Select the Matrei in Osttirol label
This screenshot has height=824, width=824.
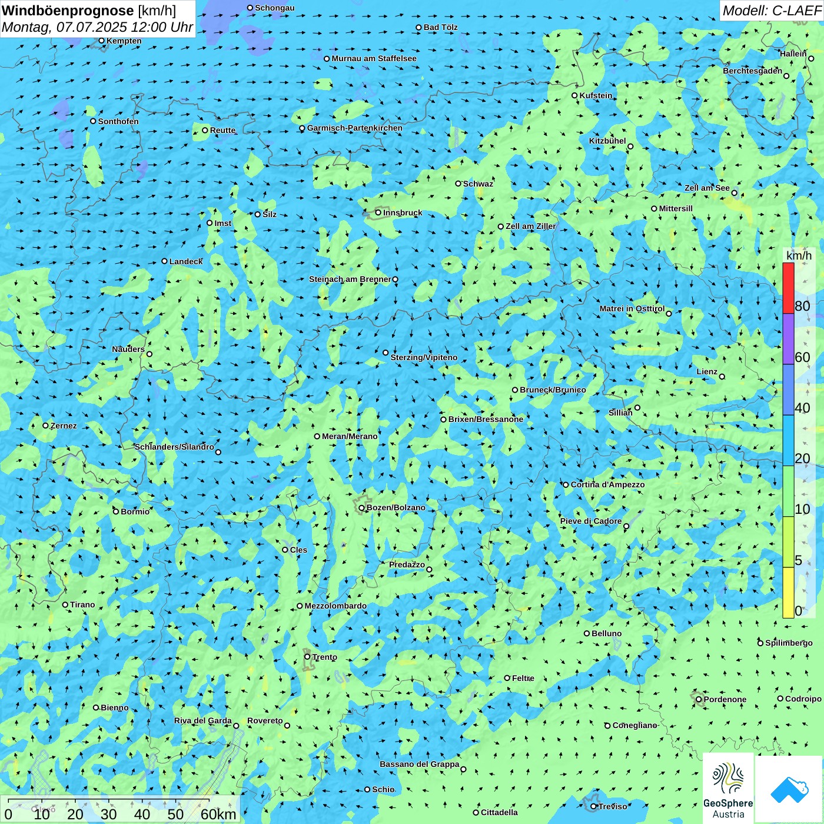coord(632,308)
